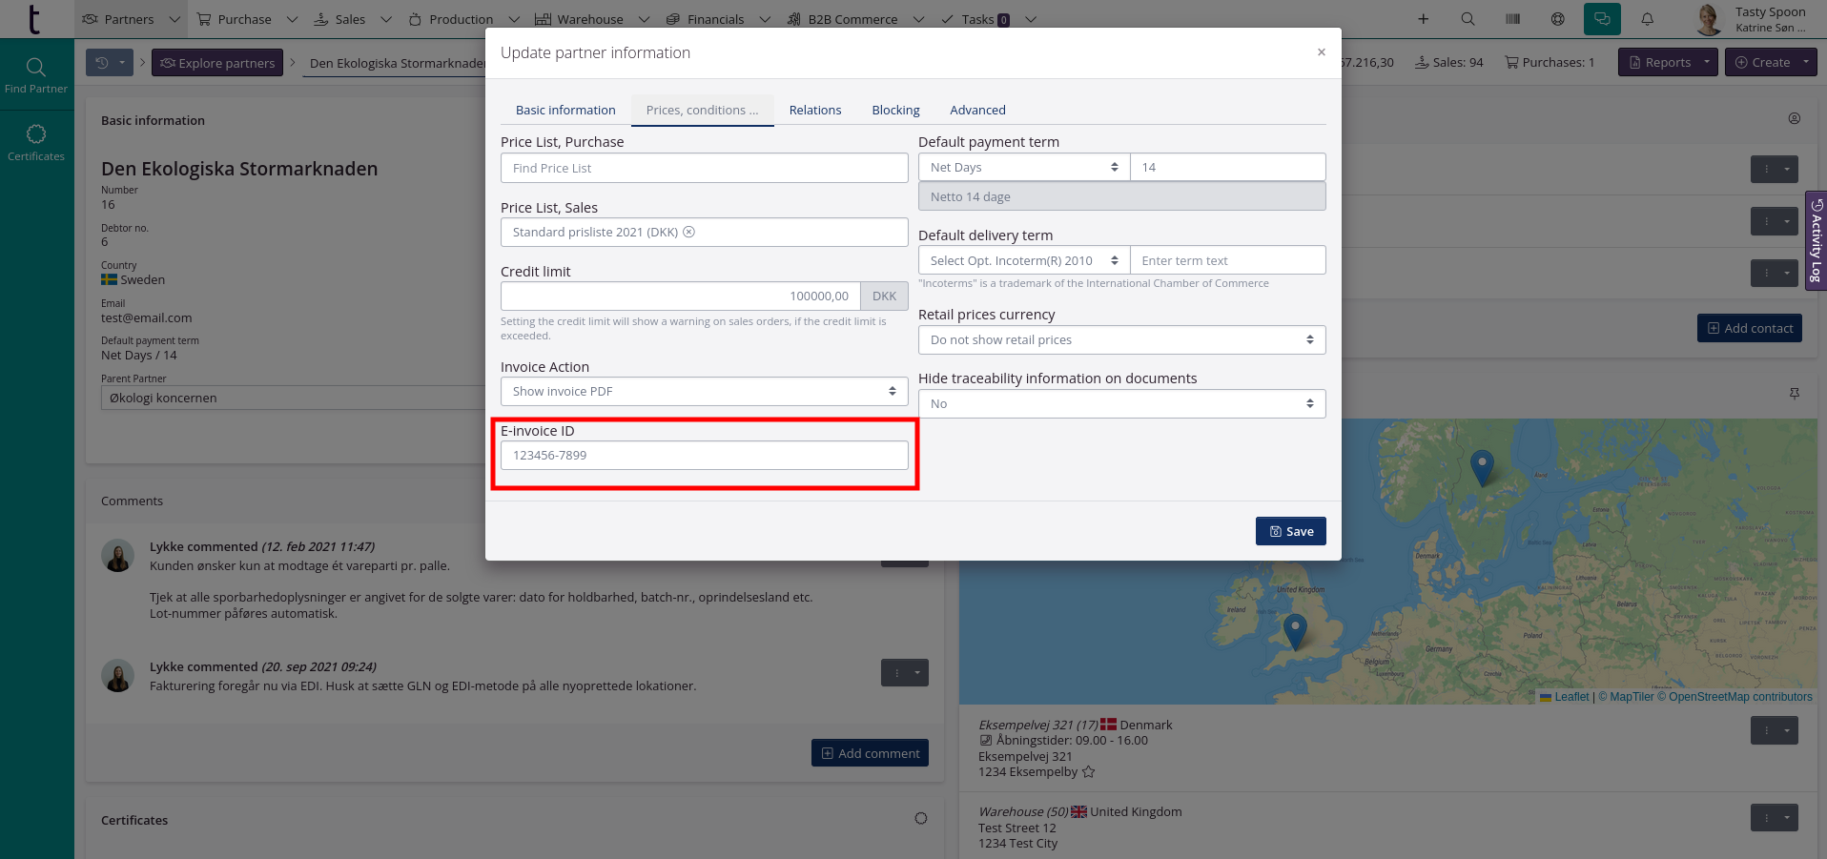1827x859 pixels.
Task: Click the plus icon in top bar
Action: point(1423,19)
